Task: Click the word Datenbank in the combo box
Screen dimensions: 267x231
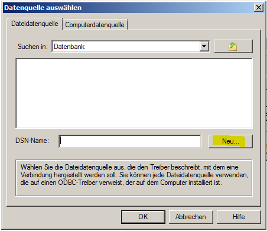Action: pos(69,47)
